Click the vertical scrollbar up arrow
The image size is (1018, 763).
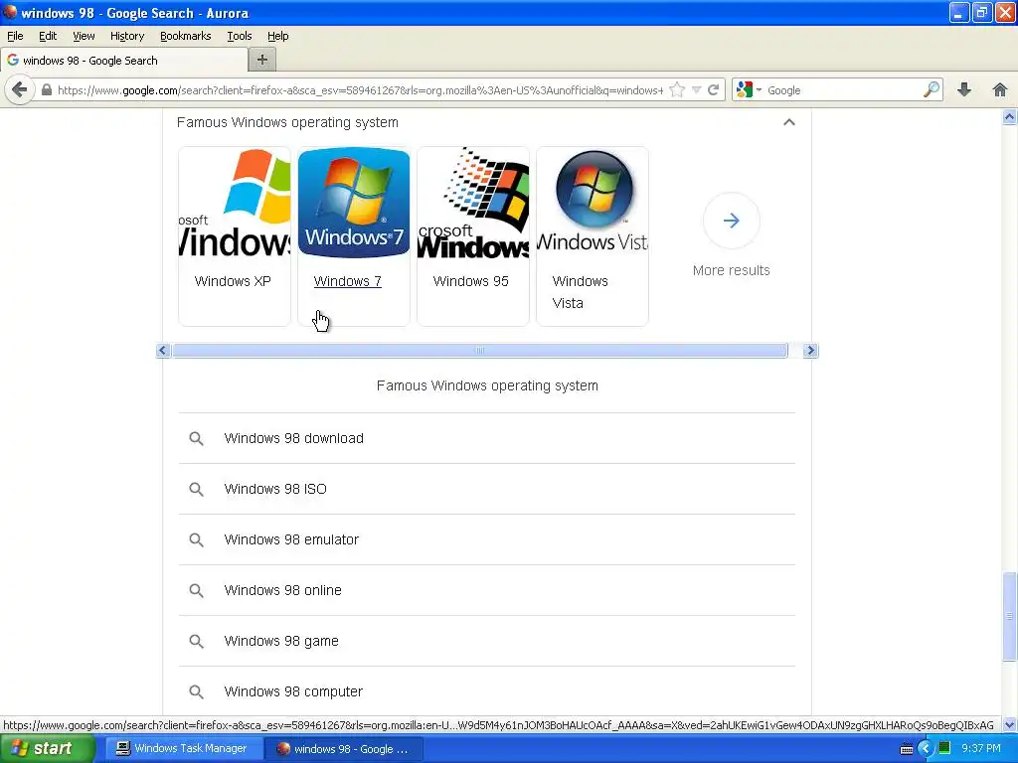(1010, 117)
